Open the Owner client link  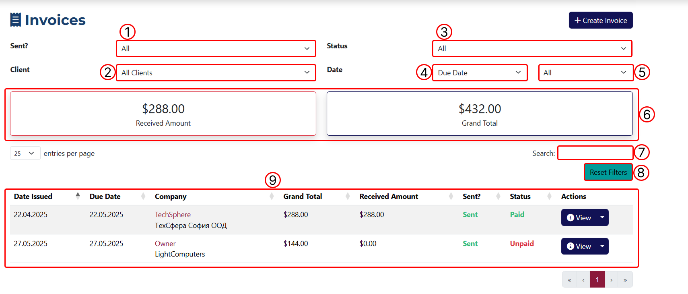coord(165,244)
